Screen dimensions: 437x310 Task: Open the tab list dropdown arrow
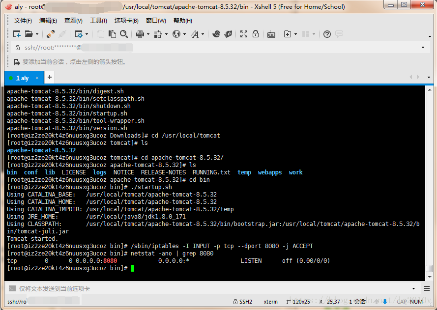click(429, 77)
